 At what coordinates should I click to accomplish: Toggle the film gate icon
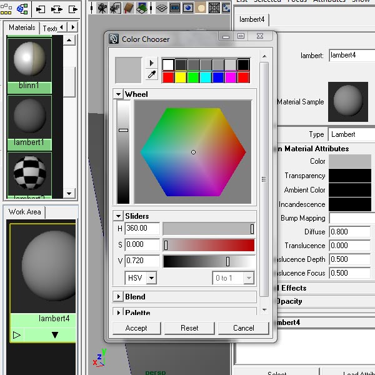click(x=175, y=8)
